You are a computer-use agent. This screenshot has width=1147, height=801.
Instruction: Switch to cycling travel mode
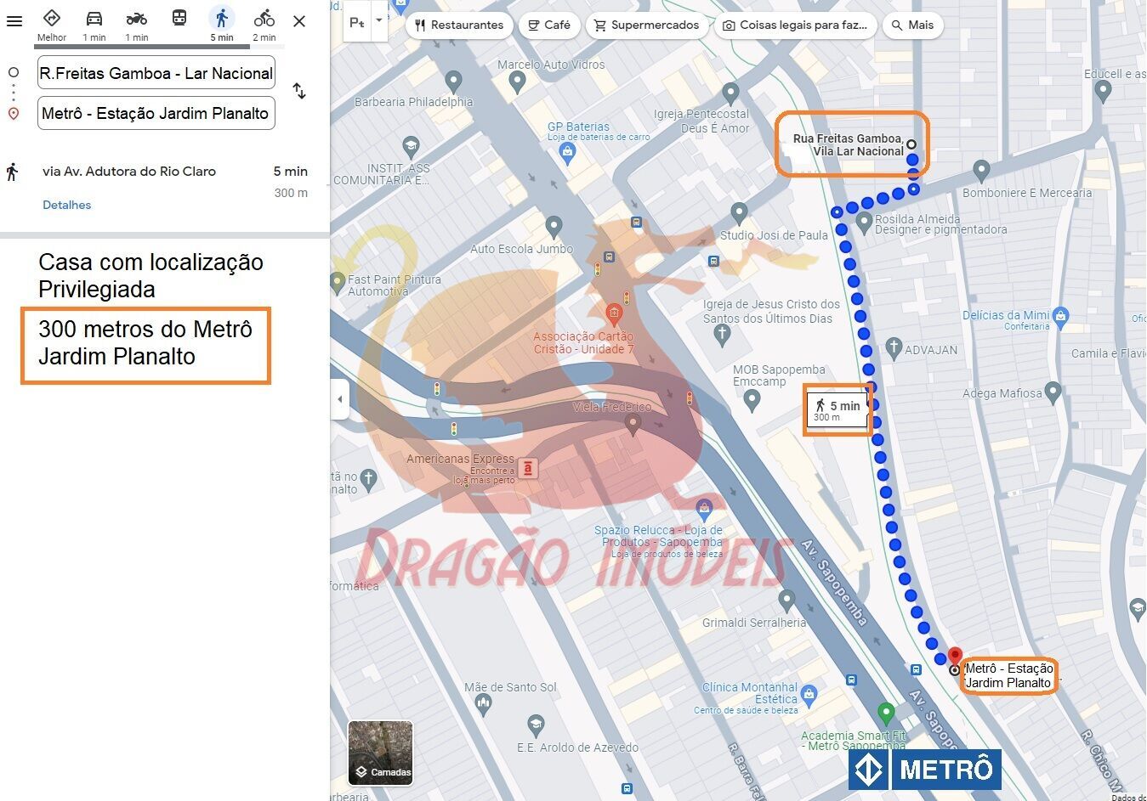point(264,19)
